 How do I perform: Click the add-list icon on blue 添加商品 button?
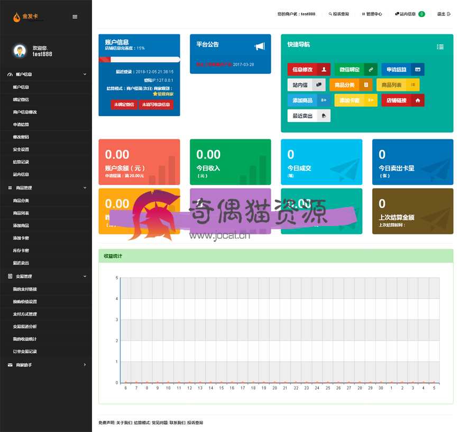click(324, 100)
